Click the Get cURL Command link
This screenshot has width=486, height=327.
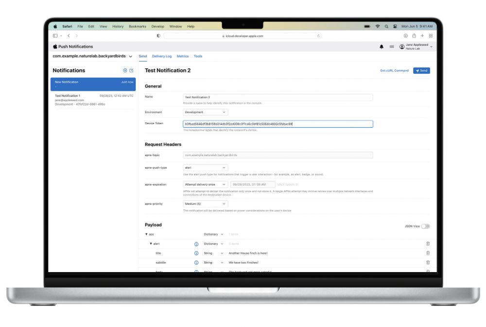[394, 70]
